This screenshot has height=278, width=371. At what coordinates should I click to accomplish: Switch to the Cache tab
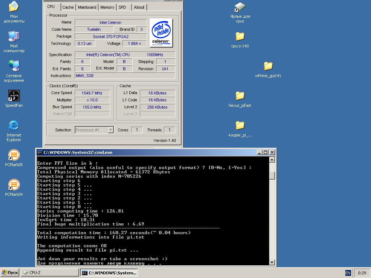coord(68,7)
